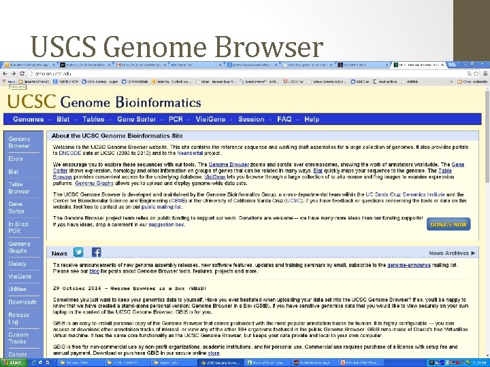490x367 pixels.
Task: Open Table Browser in the left sidebar
Action: click(19, 188)
